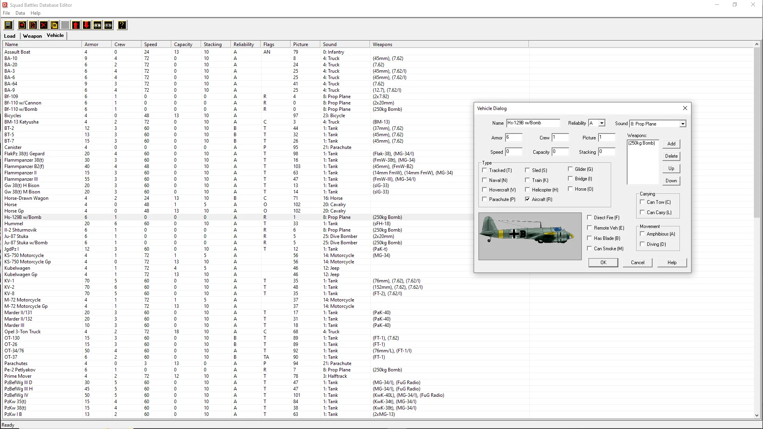Open the Reliability dropdown in Vehicle Dialog
This screenshot has height=429, width=763.
pos(602,123)
